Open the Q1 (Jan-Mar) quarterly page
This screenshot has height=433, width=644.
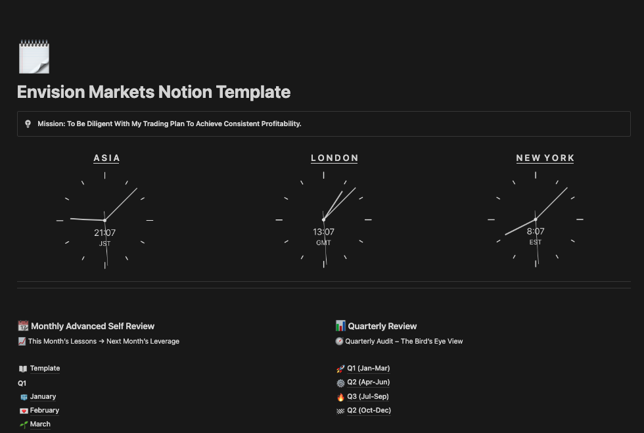click(368, 369)
